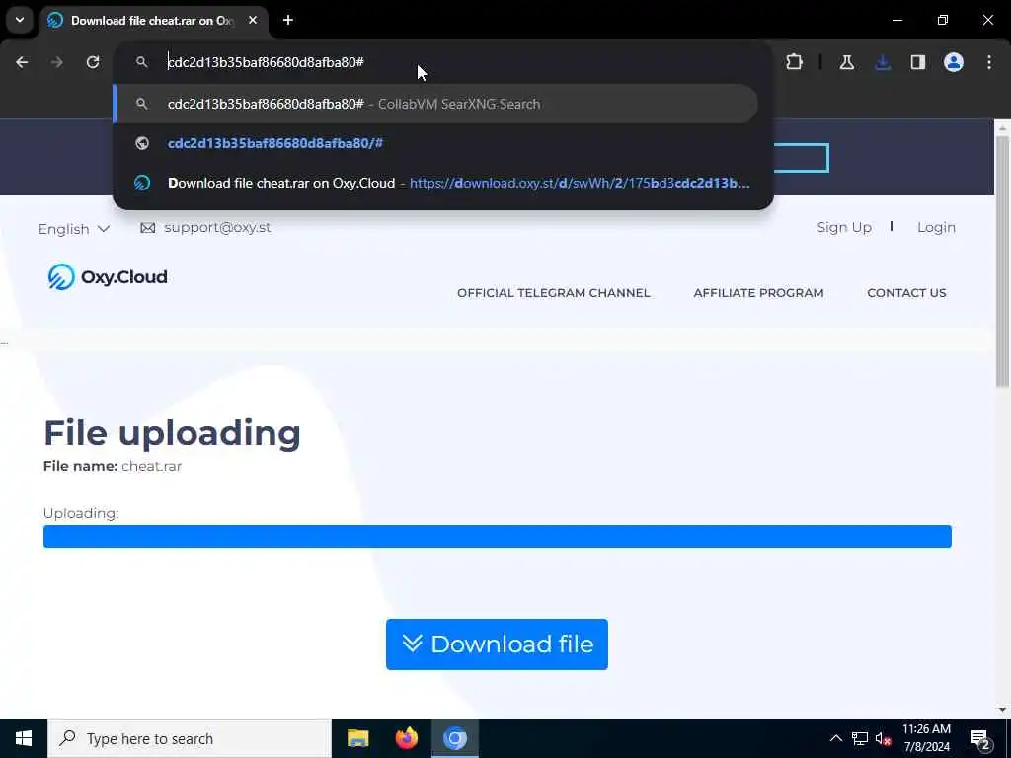This screenshot has height=758, width=1011.
Task: Click the Oxy.Cloud logo
Action: click(x=108, y=277)
